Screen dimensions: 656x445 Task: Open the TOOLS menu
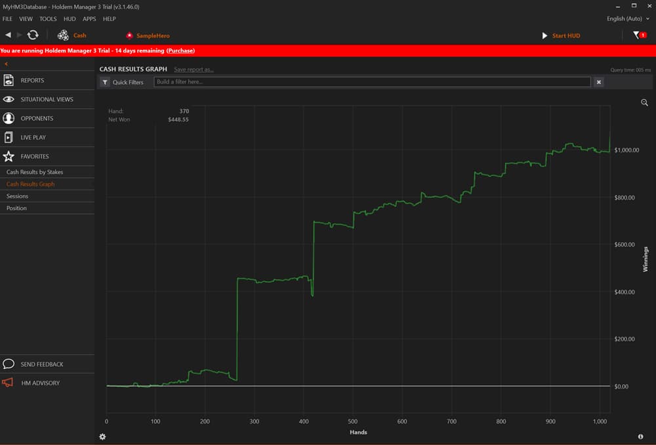click(47, 19)
